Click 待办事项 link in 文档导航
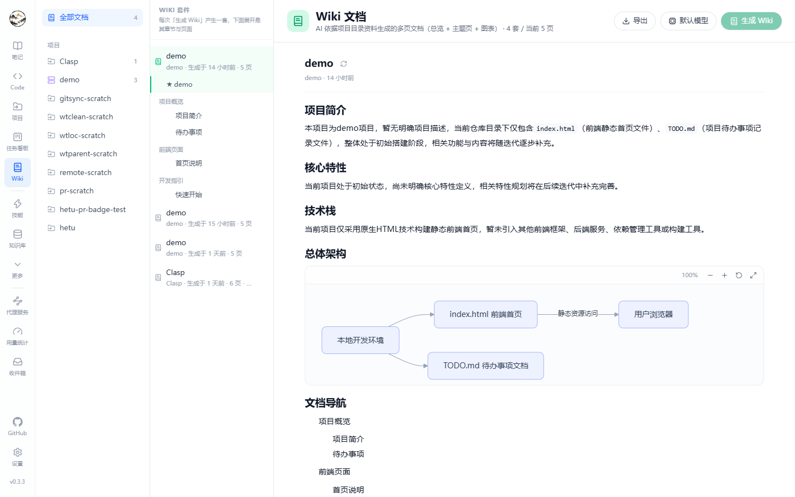 click(x=348, y=454)
